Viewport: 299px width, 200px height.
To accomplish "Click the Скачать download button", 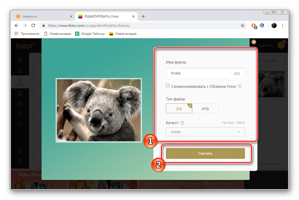I will (x=205, y=153).
